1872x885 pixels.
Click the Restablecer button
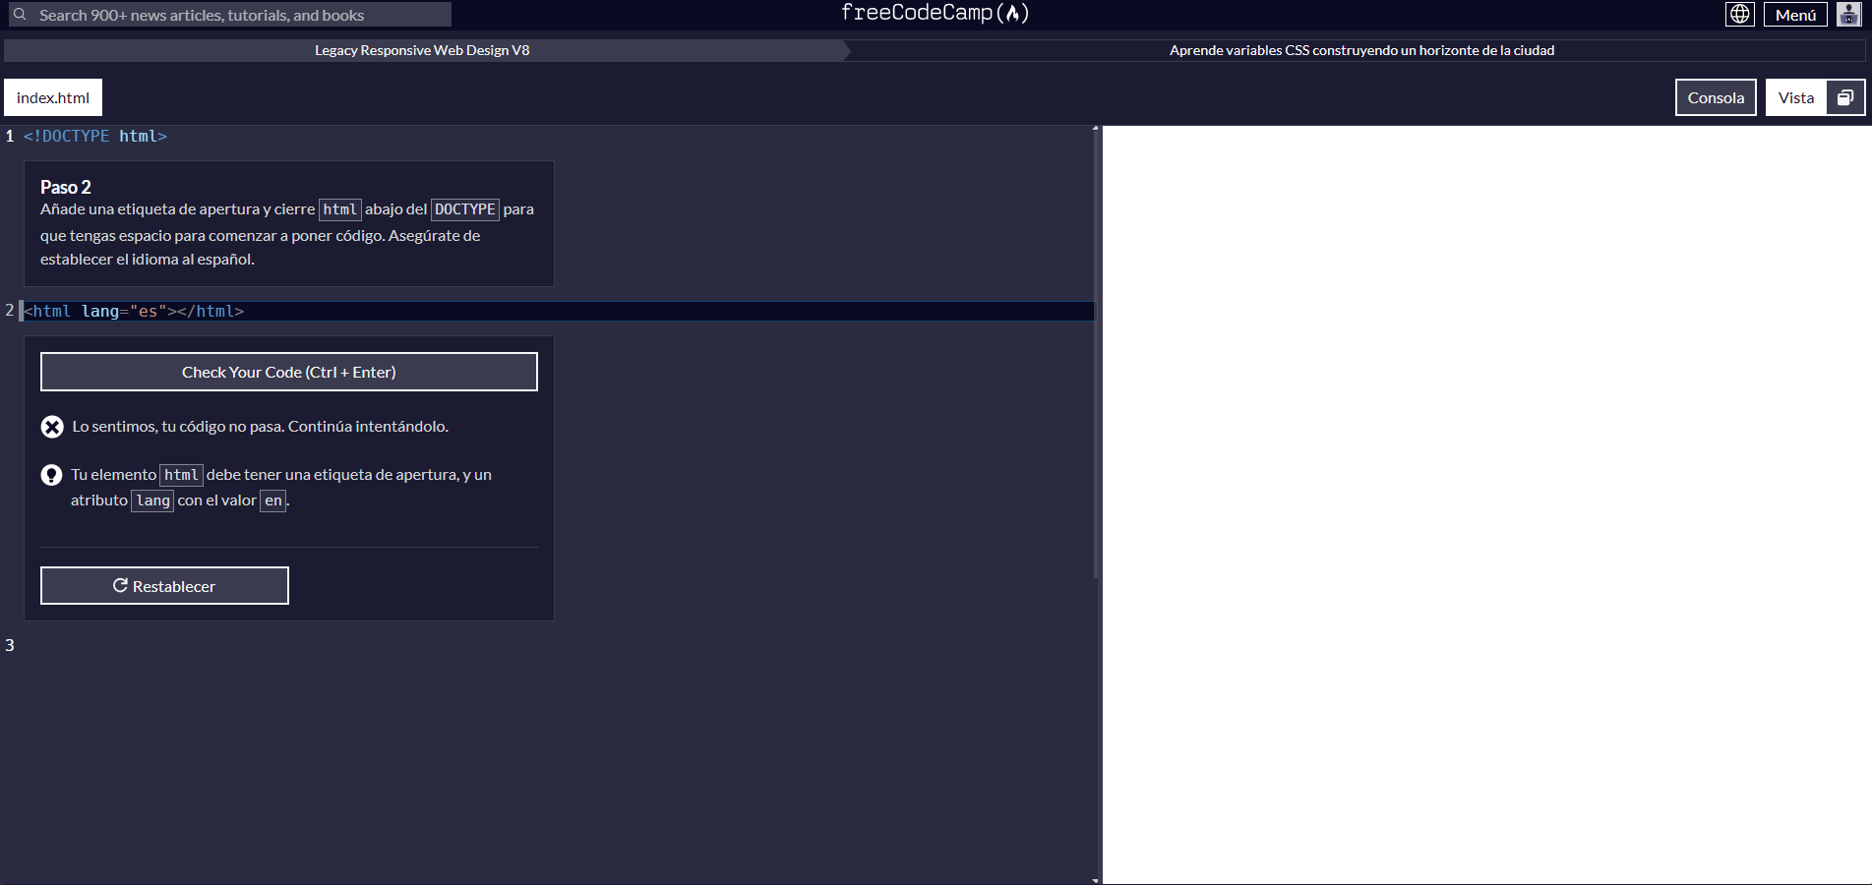click(x=164, y=585)
